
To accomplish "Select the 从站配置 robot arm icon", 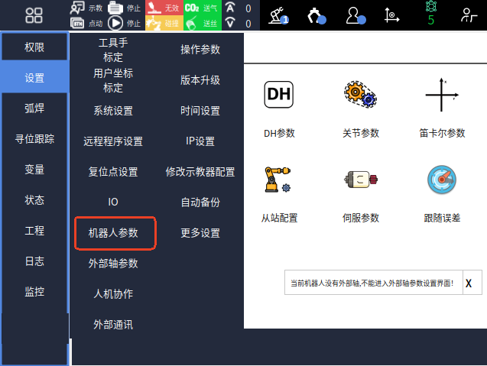I will pos(279,180).
